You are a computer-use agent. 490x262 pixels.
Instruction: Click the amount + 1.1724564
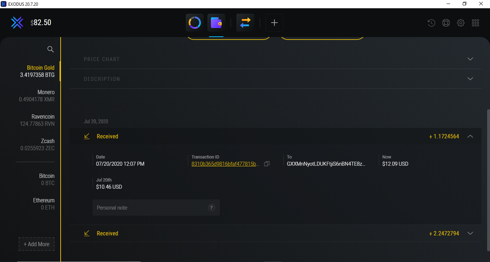444,136
